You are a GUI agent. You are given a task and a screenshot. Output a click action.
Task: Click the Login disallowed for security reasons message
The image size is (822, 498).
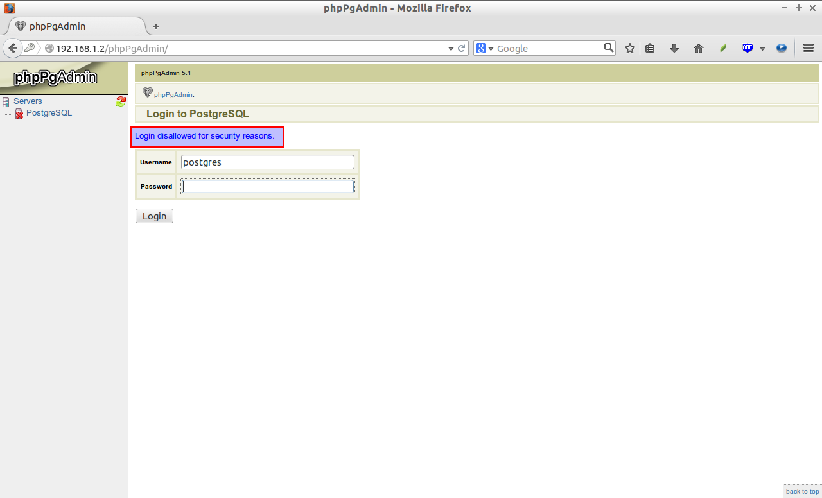205,136
